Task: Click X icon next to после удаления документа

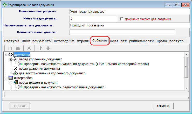Action: click(16, 68)
